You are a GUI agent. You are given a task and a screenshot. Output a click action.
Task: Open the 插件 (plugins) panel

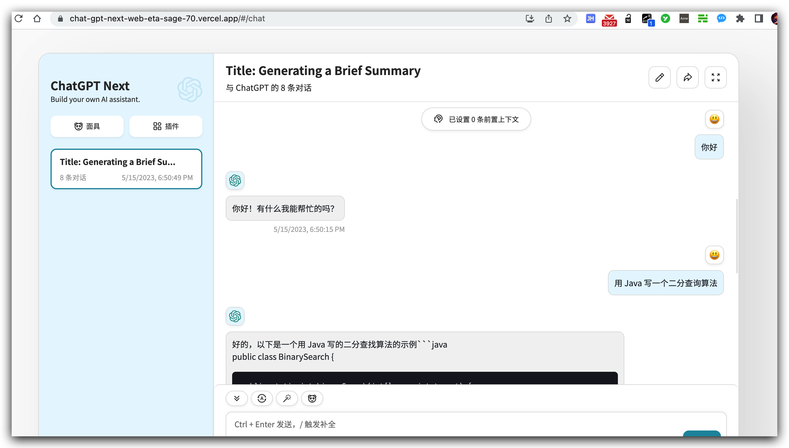[x=166, y=126]
